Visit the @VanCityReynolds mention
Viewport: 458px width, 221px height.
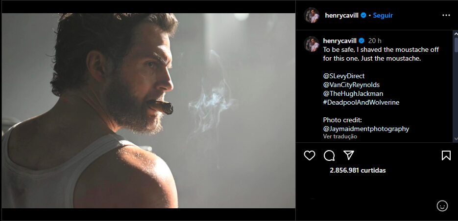(x=351, y=85)
